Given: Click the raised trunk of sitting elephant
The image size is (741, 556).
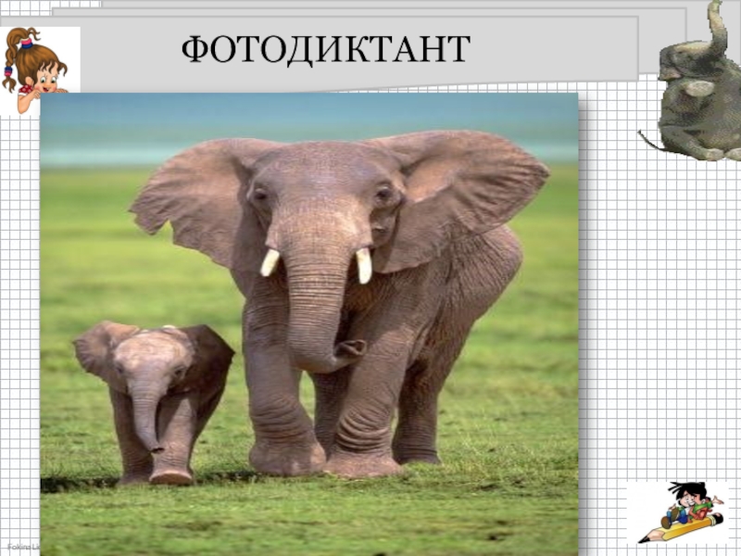Looking at the screenshot, I should click(716, 28).
